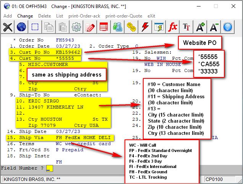Open the blue globe toolbar icon
The image size is (243, 184).
click(x=21, y=27)
